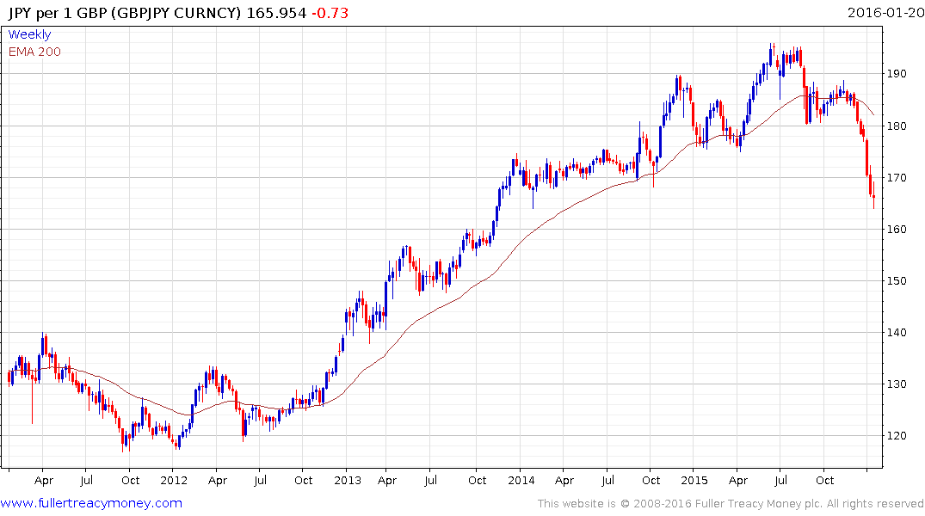
Task: Click the 190 price axis label
Action: (x=897, y=74)
